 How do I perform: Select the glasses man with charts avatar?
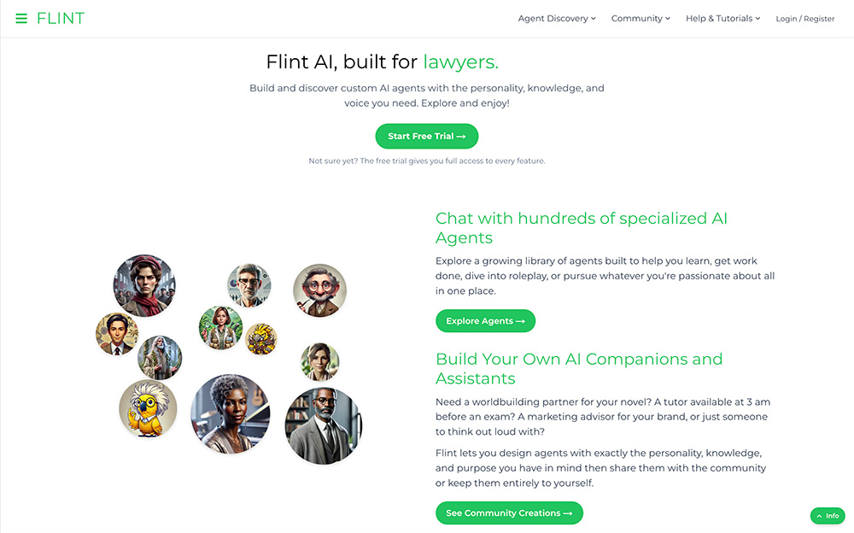coord(249,285)
